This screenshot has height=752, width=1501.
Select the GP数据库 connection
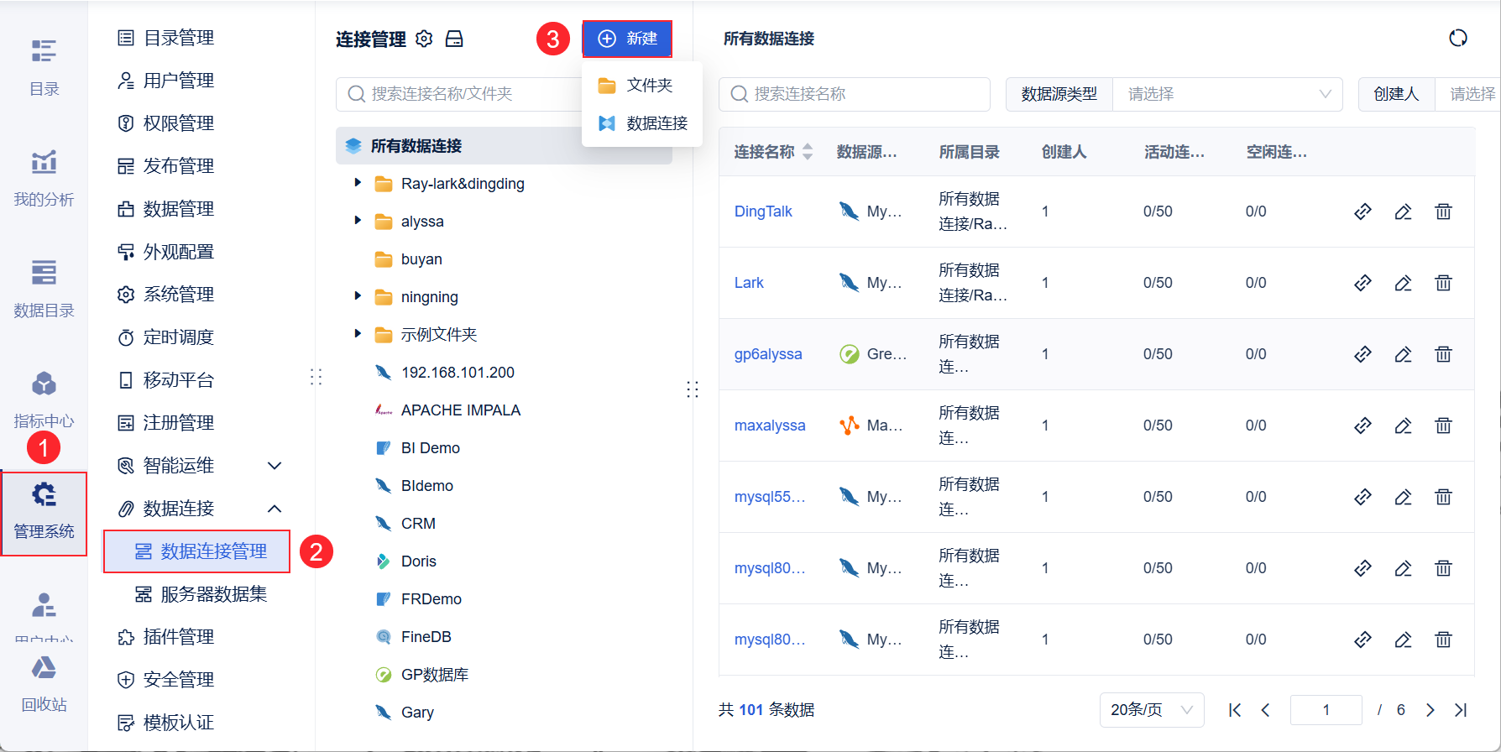click(x=434, y=675)
